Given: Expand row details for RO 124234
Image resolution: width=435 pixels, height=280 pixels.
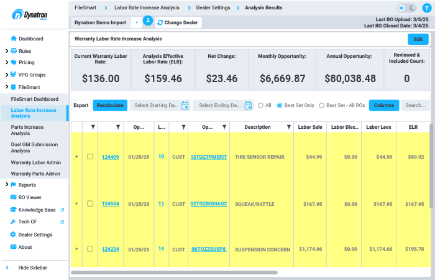Looking at the screenshot, I should pos(76,249).
